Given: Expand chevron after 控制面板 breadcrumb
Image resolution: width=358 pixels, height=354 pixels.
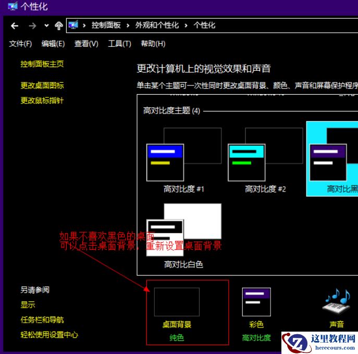Looking at the screenshot, I should [128, 26].
